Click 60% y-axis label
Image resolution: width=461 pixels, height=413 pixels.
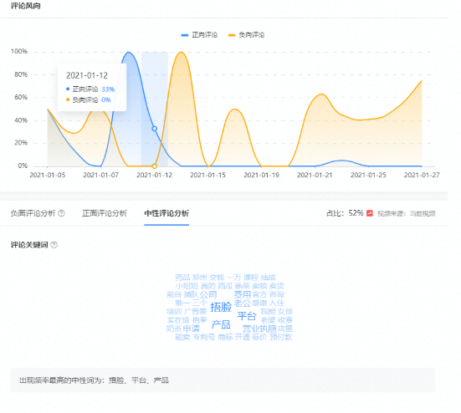coord(21,97)
